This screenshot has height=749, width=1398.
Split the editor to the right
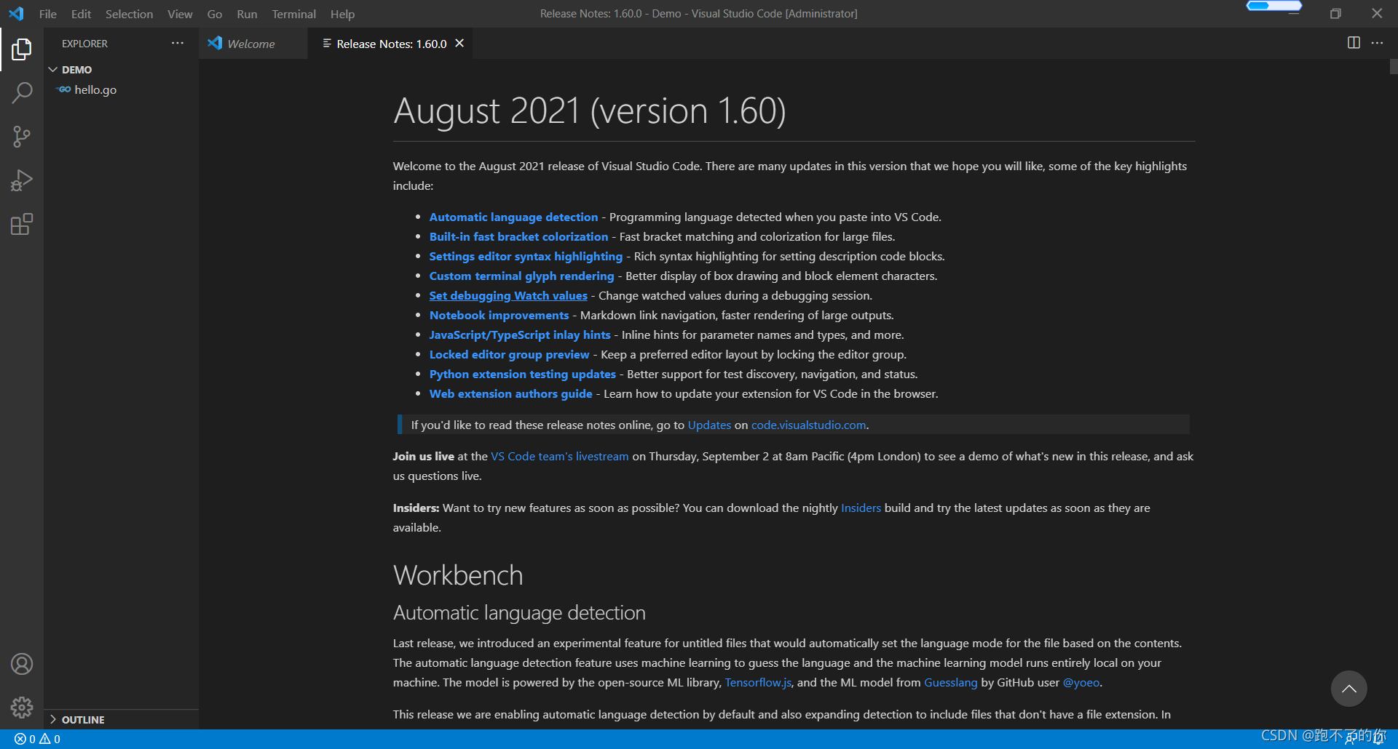coord(1354,43)
